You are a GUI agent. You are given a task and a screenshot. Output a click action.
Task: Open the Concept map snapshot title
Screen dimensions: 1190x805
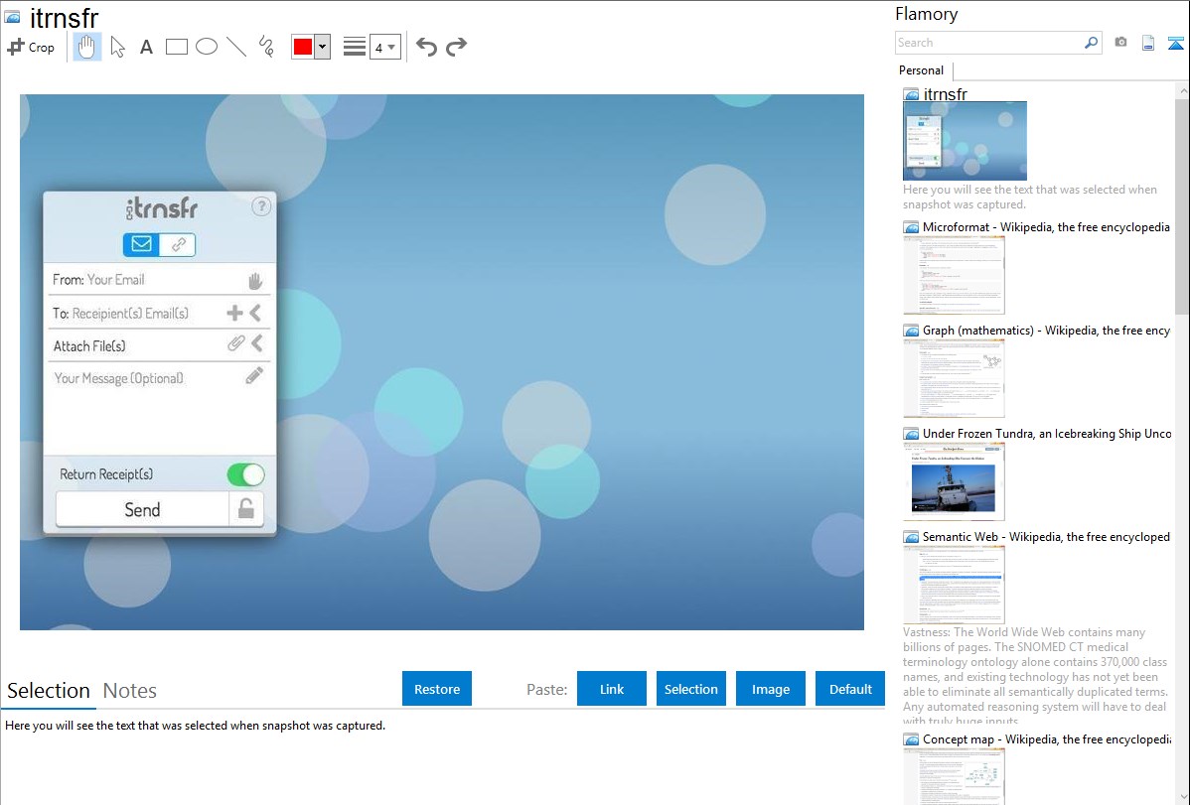pyautogui.click(x=1046, y=738)
